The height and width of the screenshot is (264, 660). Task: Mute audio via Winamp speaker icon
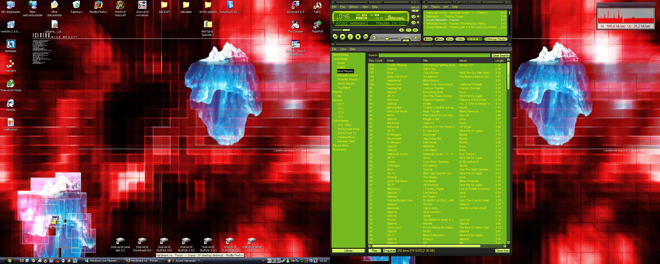[374, 38]
